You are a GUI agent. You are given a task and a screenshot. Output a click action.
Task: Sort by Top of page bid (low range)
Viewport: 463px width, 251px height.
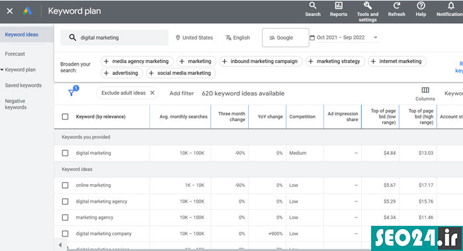coord(383,117)
